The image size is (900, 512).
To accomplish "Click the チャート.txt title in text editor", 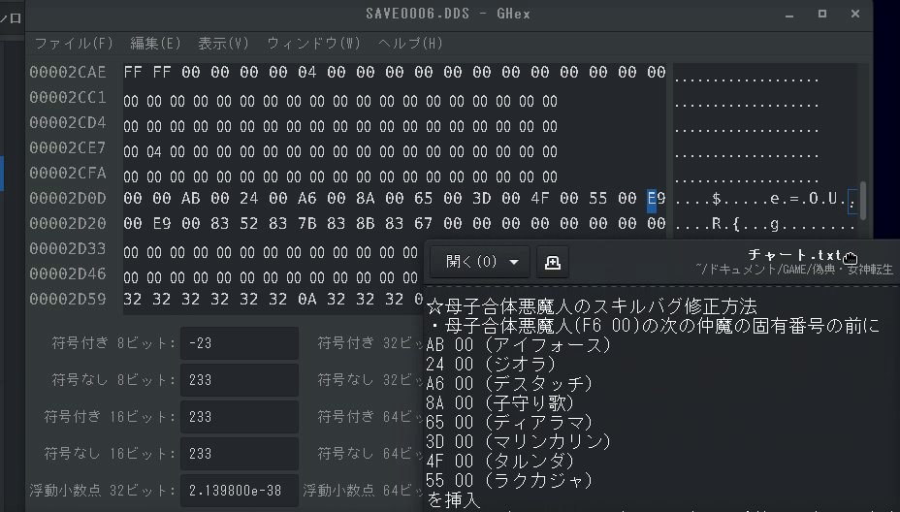I will coord(795,254).
